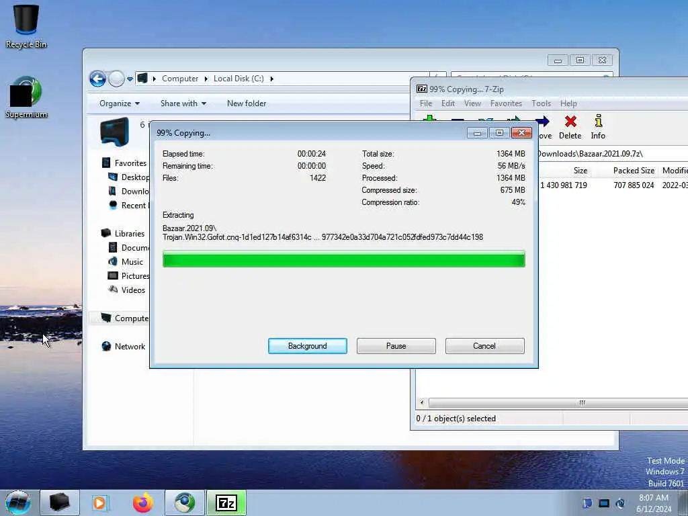The image size is (688, 516).
Task: Click the Background button in copying dialog
Action: pos(308,346)
